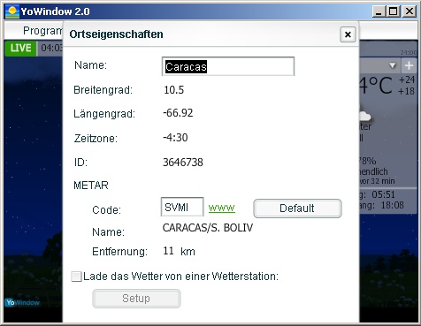Click the cloud weather icon
The height and width of the screenshot is (326, 421).
click(364, 117)
